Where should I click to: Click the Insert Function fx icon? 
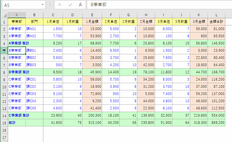coord(80,5)
